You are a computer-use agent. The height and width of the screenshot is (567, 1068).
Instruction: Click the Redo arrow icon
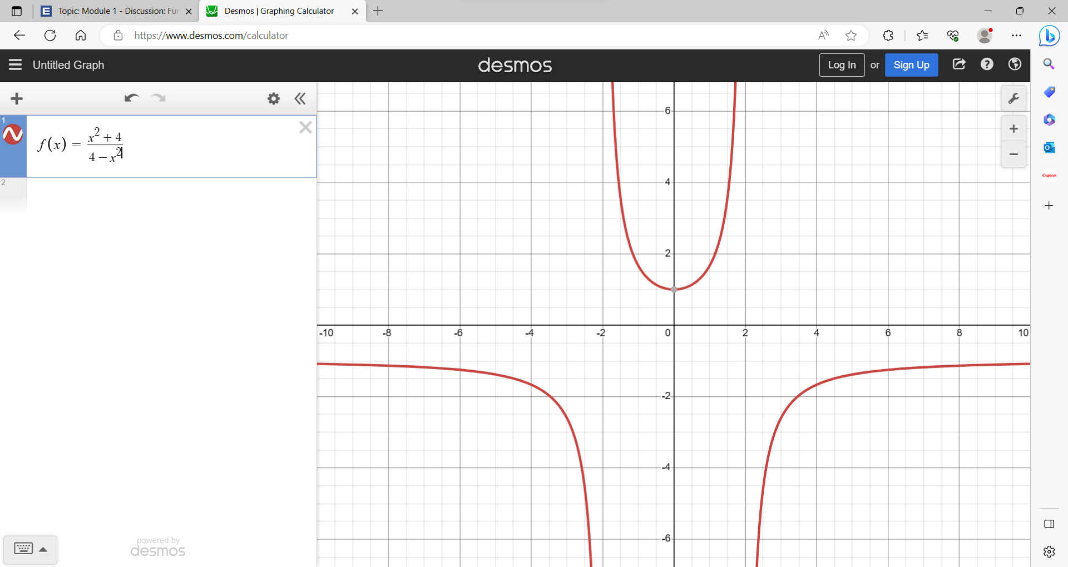[159, 98]
